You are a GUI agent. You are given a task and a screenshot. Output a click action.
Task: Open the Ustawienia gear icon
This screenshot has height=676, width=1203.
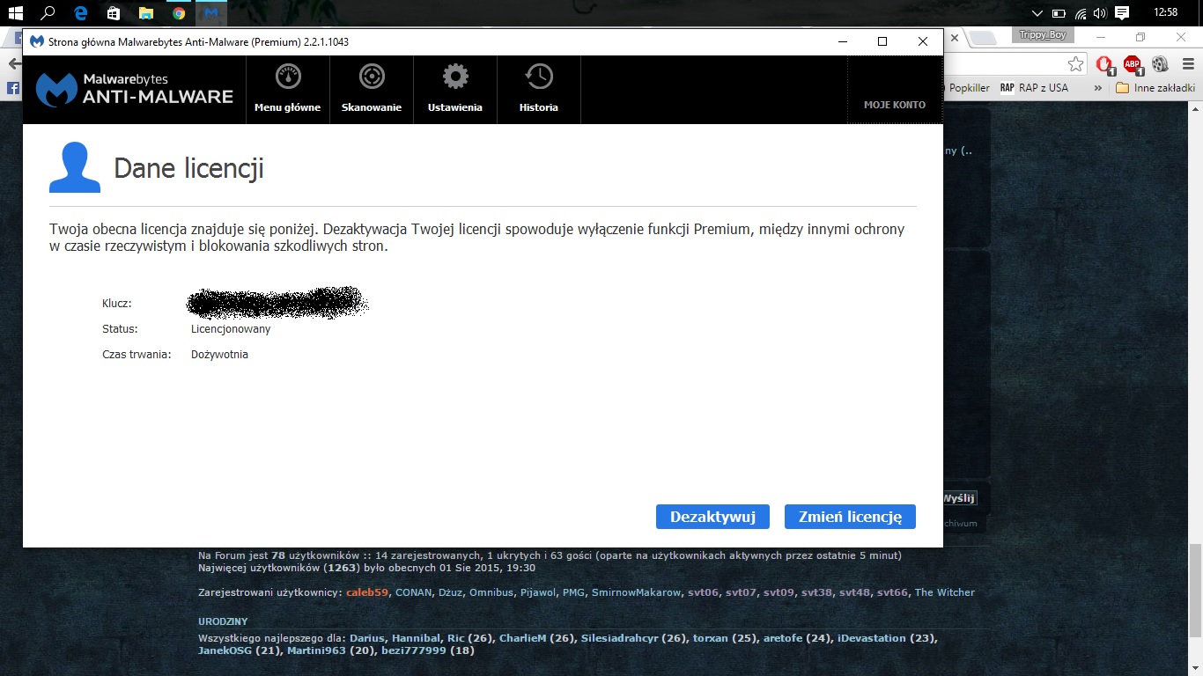[x=455, y=77]
